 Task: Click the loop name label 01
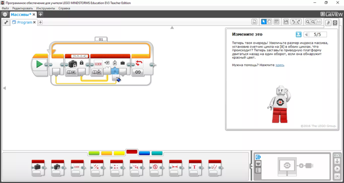[101, 39]
